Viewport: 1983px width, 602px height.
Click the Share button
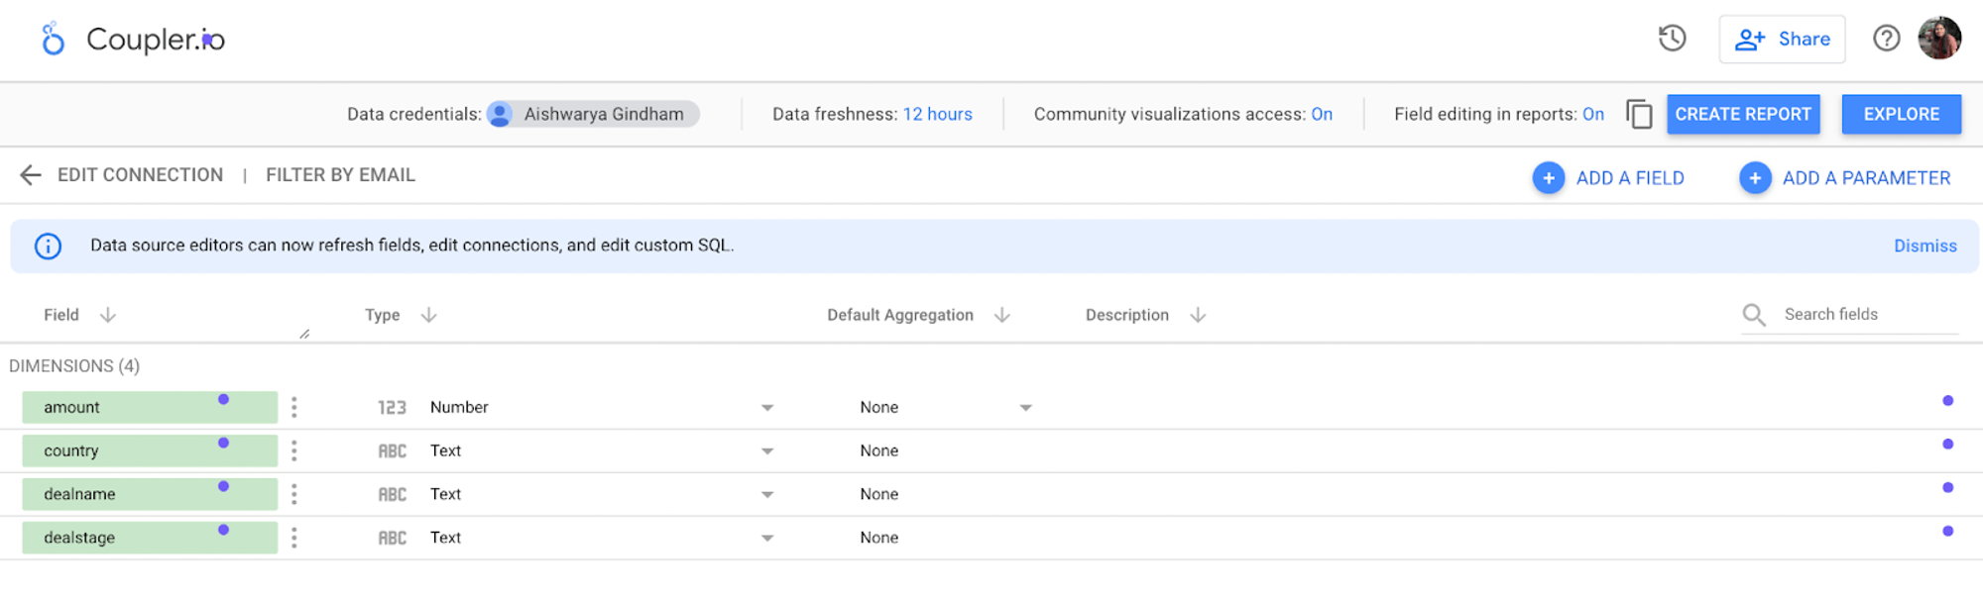click(x=1782, y=40)
